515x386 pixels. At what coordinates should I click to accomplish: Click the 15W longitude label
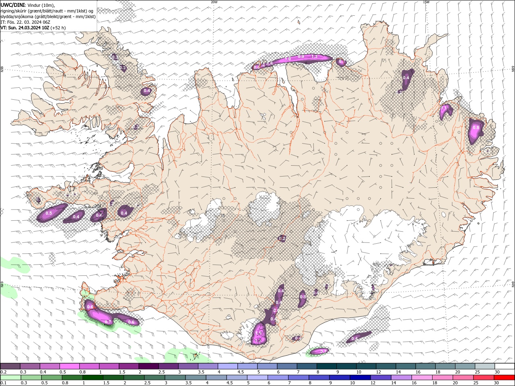click(x=426, y=2)
